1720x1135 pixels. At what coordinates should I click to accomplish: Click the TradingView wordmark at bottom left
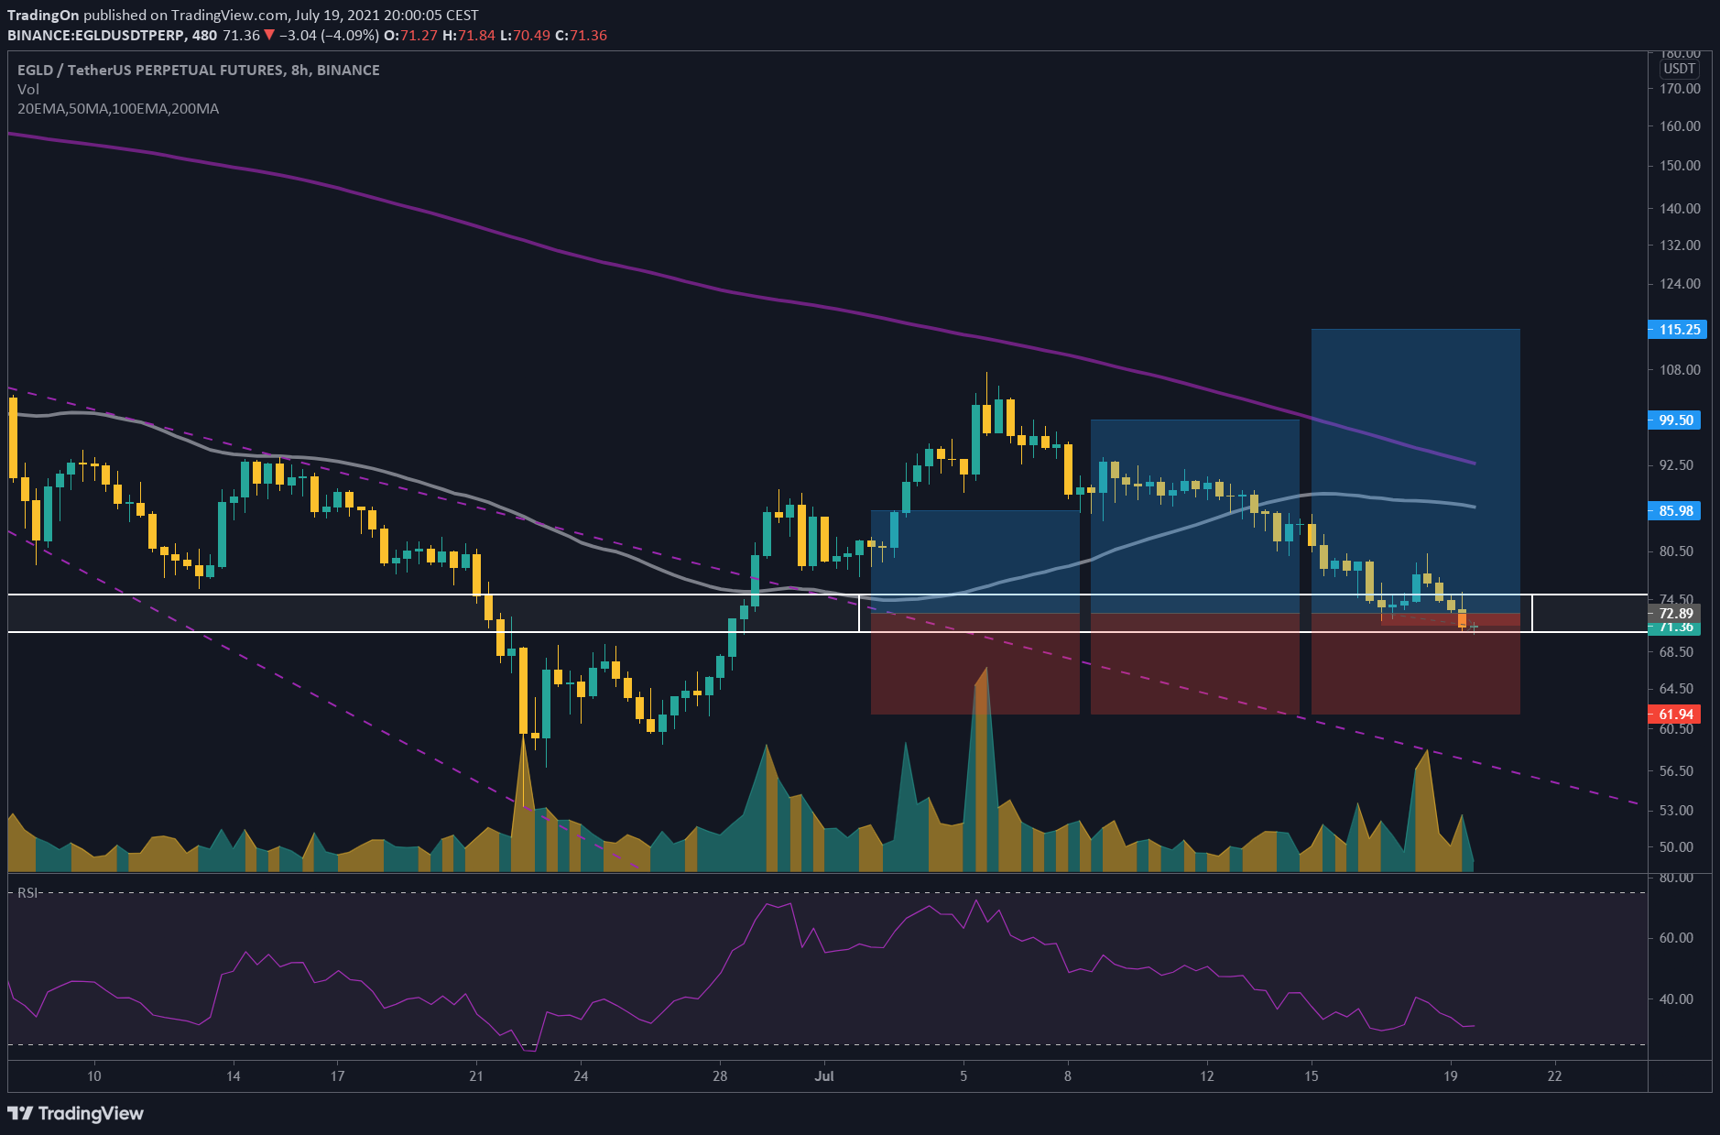point(91,1113)
